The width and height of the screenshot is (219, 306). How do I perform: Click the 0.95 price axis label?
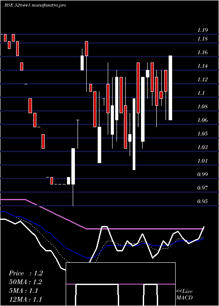[202, 202]
